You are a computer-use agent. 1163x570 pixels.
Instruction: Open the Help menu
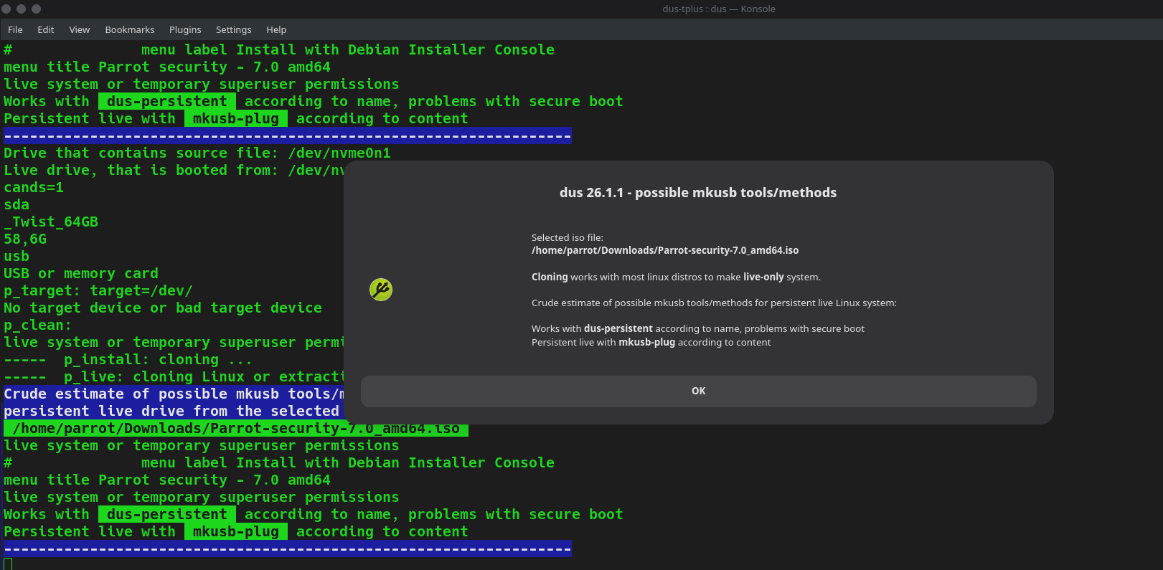pos(276,29)
